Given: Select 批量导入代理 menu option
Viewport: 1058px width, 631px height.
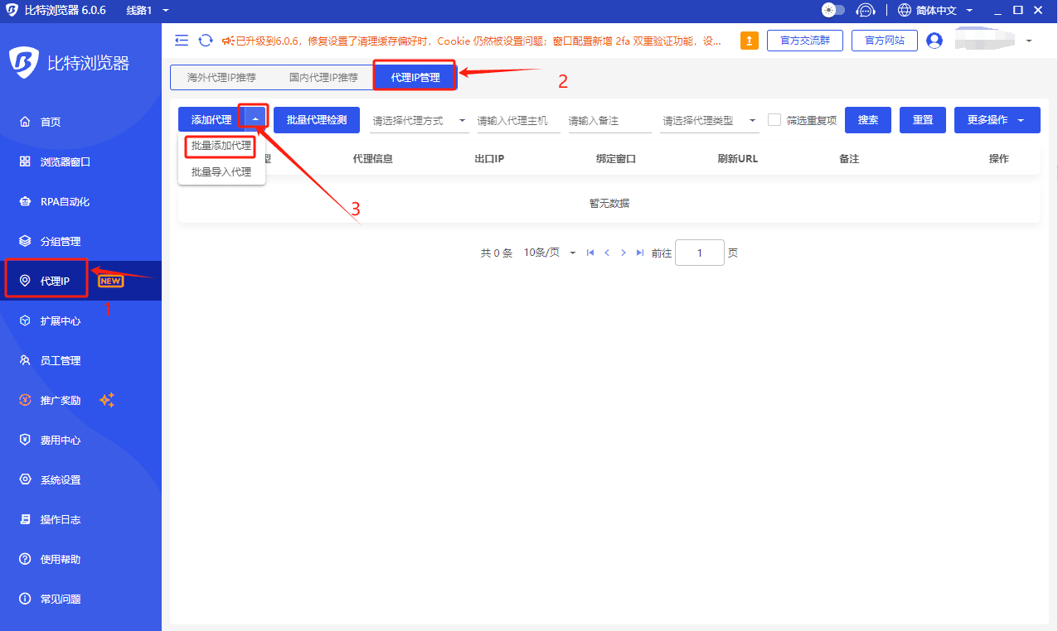Looking at the screenshot, I should pos(221,172).
